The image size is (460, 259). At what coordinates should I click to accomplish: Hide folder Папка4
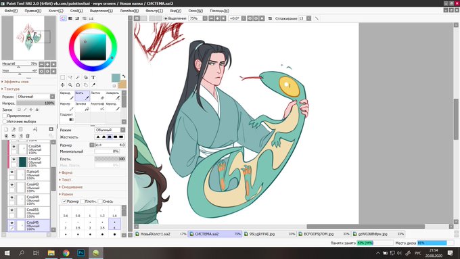[11, 172]
